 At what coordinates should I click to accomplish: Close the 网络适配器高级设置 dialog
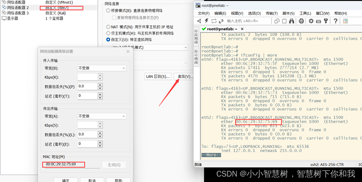pos(128,51)
